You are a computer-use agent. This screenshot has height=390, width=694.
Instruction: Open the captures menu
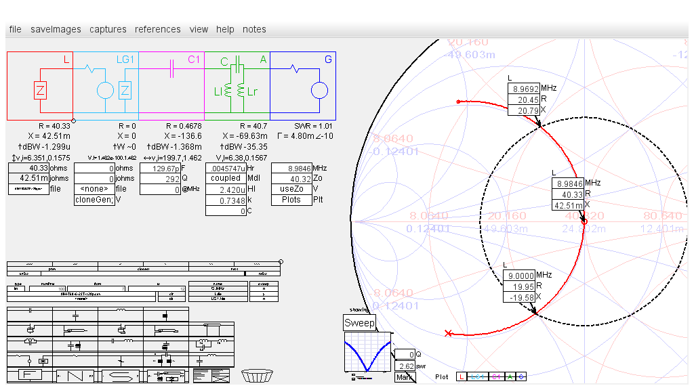click(108, 29)
